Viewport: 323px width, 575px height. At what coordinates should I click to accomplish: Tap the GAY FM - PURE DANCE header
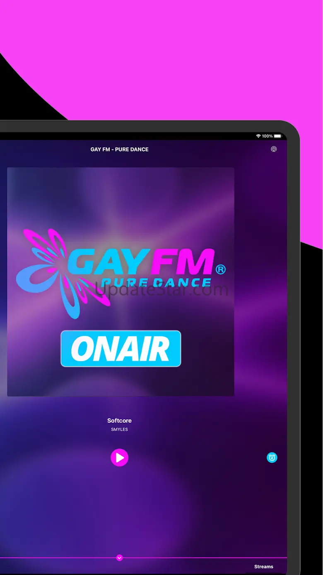(119, 149)
